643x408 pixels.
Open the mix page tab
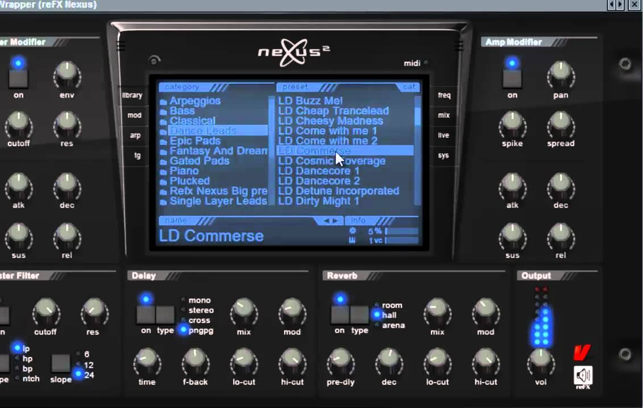pyautogui.click(x=444, y=116)
